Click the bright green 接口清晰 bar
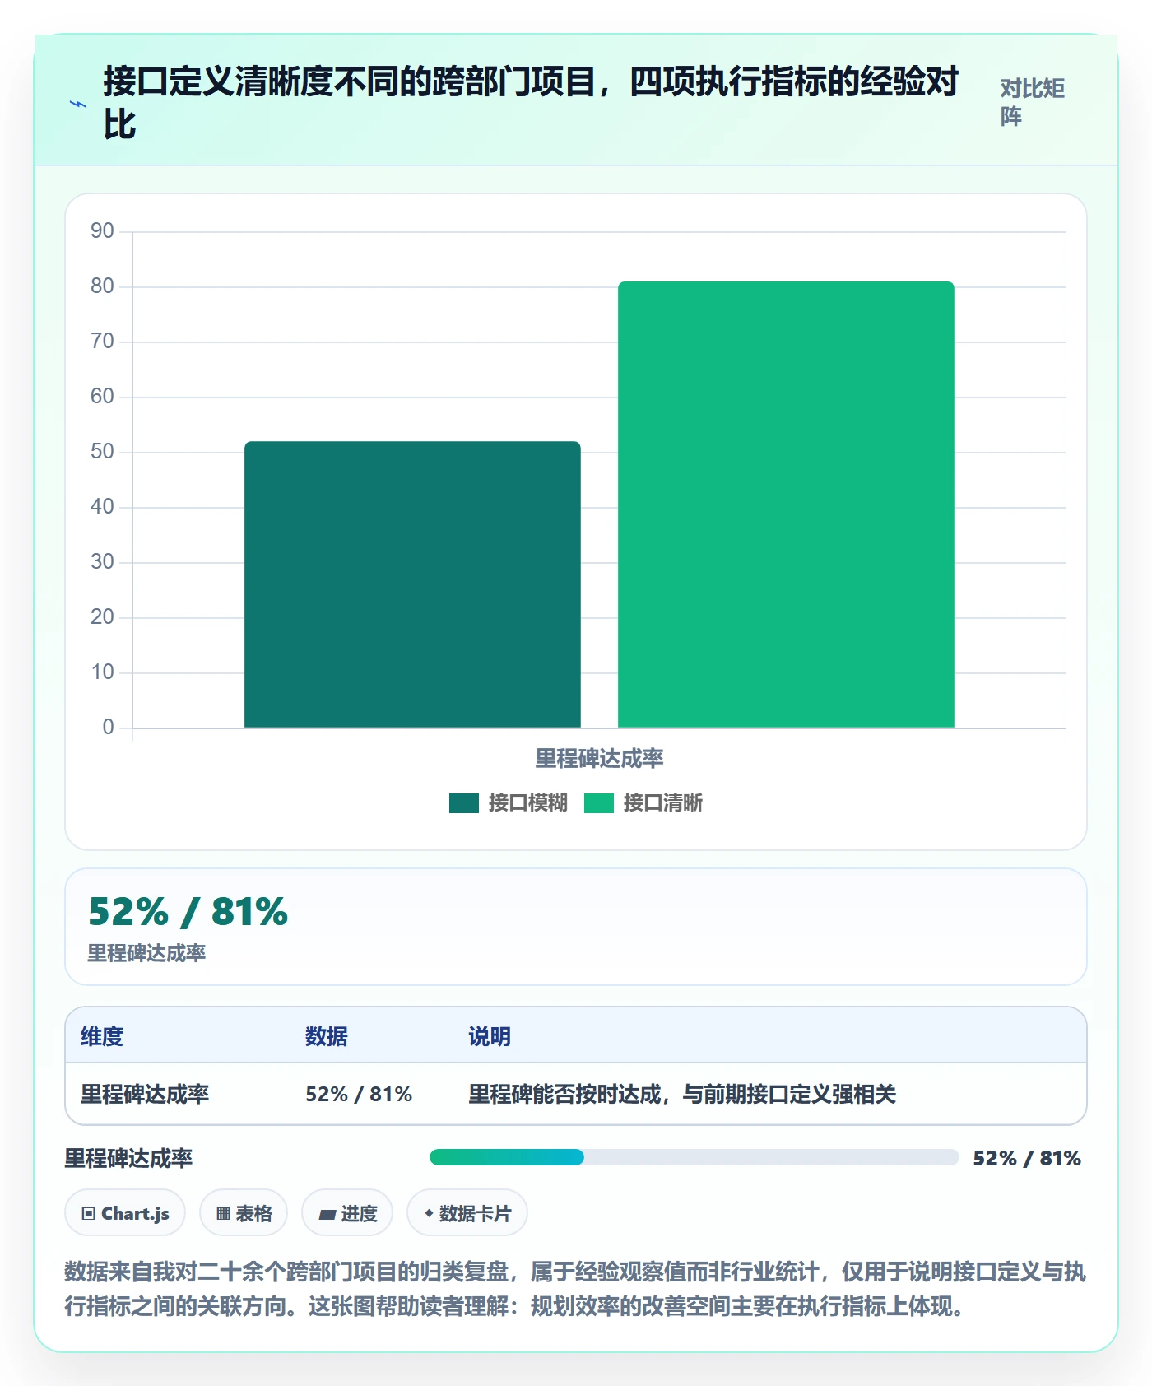The width and height of the screenshot is (1152, 1386). coord(786,505)
